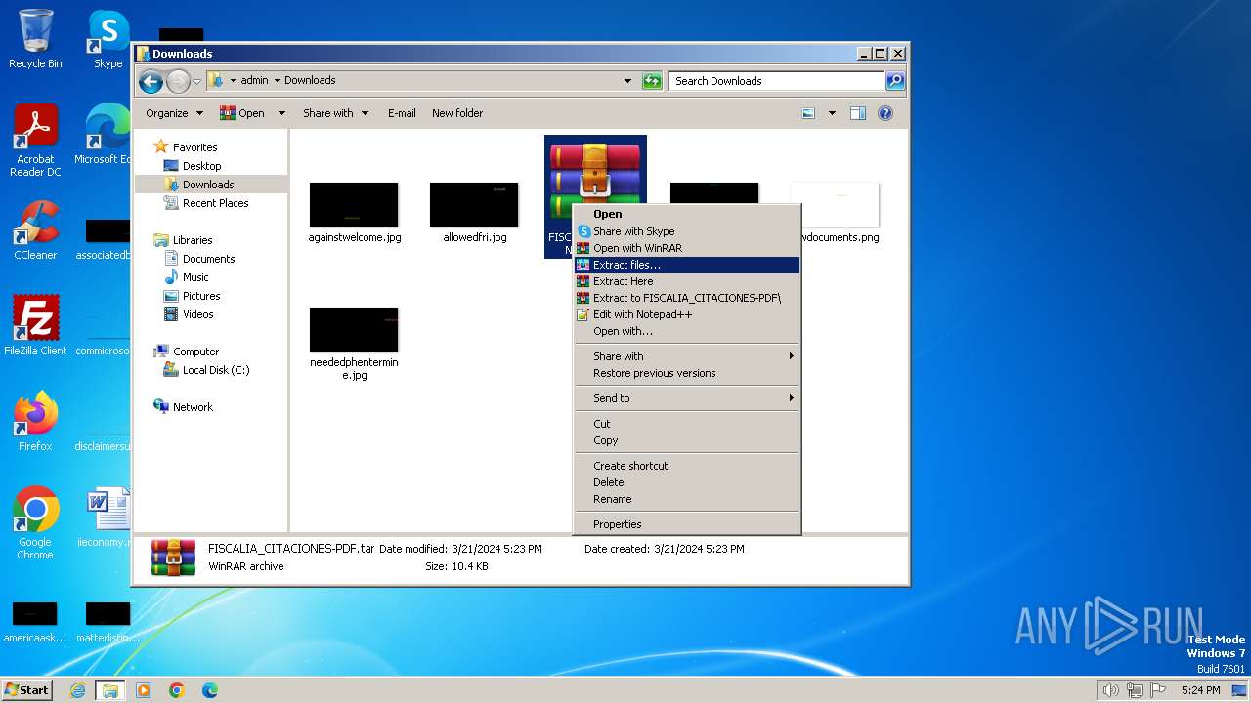This screenshot has height=703, width=1251.
Task: Open Internet Explorer from taskbar
Action: pyautogui.click(x=77, y=690)
